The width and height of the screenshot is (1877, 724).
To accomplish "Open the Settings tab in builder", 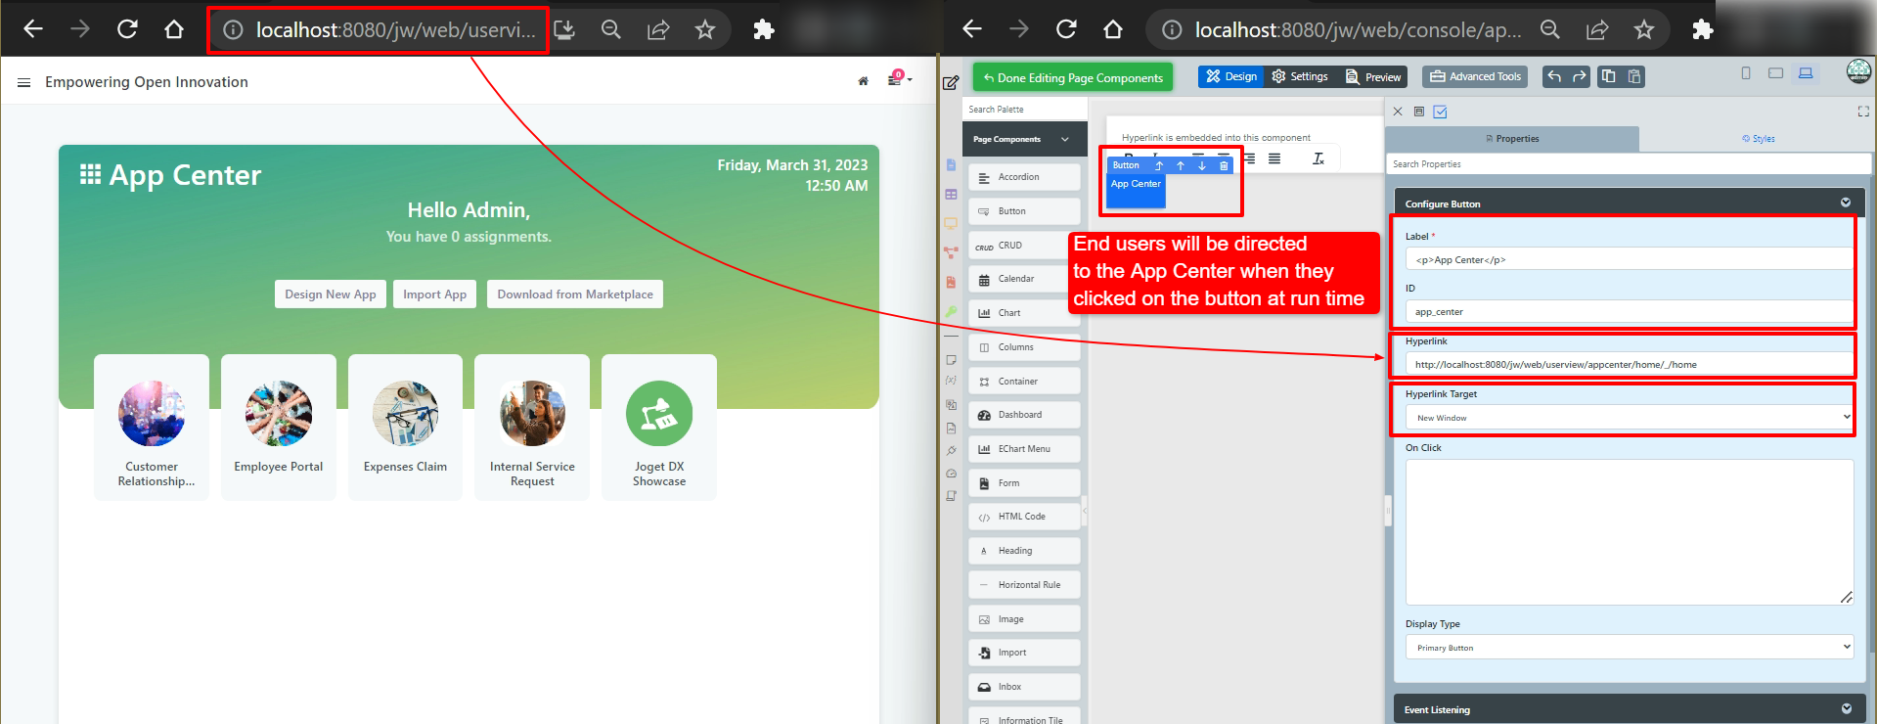I will [x=1300, y=76].
